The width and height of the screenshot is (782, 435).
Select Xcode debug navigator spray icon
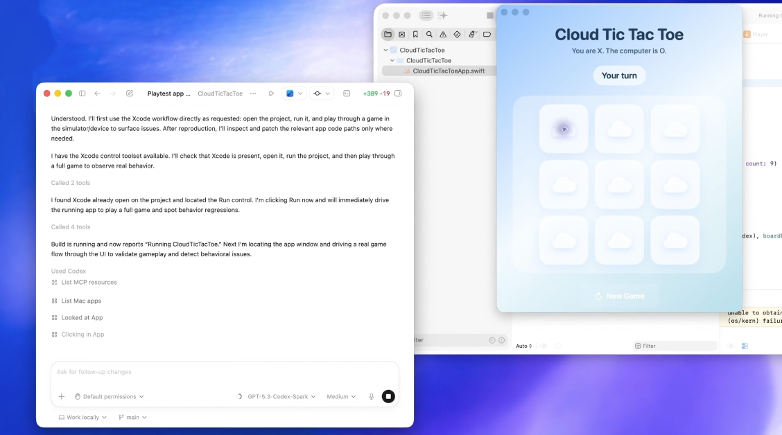(472, 35)
